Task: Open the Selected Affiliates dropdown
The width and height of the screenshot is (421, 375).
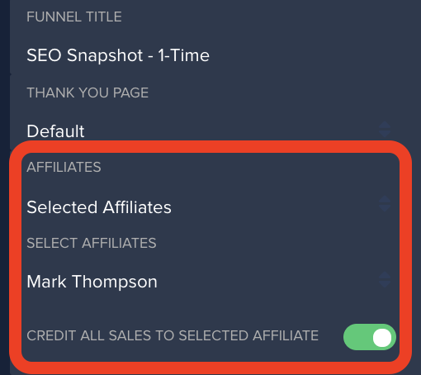Action: pos(209,207)
